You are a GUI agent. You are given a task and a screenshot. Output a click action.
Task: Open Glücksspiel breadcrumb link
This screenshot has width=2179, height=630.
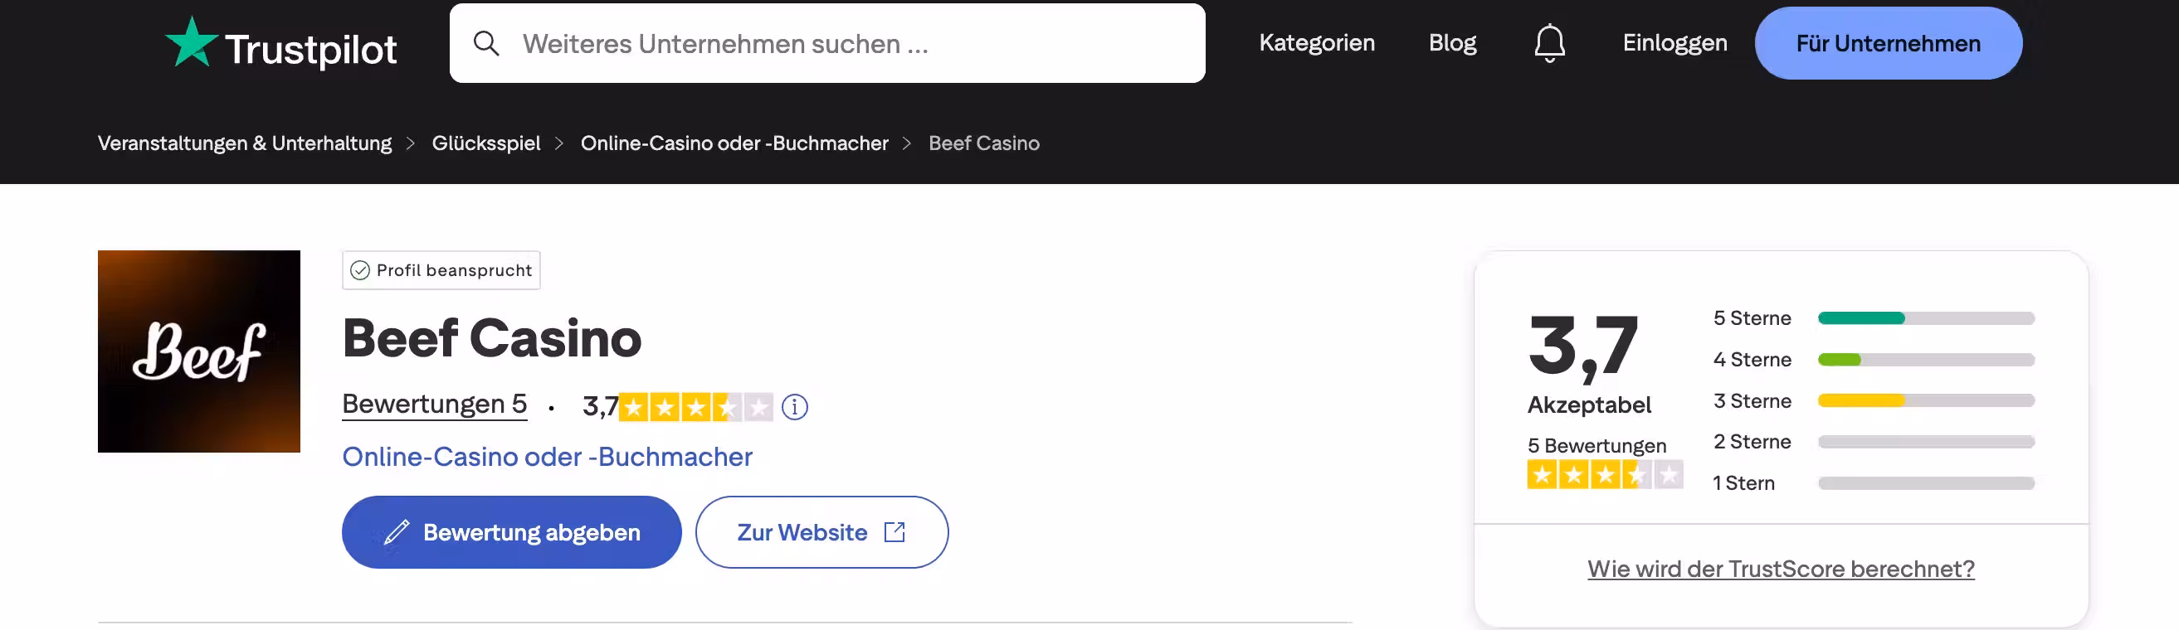pos(485,143)
